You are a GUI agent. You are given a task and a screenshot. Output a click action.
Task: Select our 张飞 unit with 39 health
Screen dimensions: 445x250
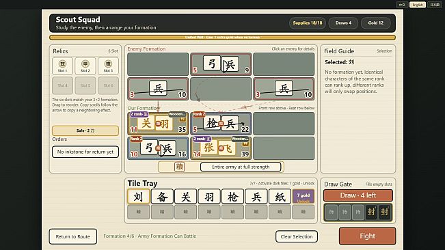click(221, 148)
